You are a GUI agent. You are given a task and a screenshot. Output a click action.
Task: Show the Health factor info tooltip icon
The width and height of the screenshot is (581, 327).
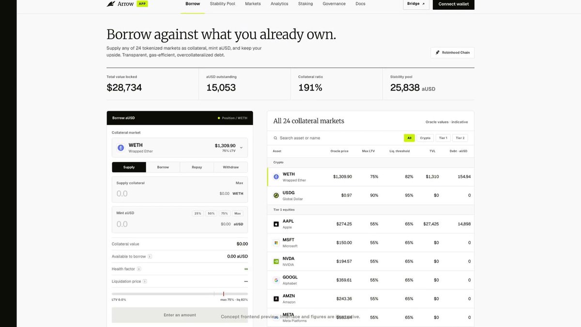pos(139,269)
